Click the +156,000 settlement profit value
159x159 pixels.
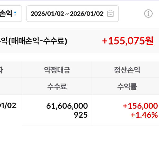(x=140, y=106)
